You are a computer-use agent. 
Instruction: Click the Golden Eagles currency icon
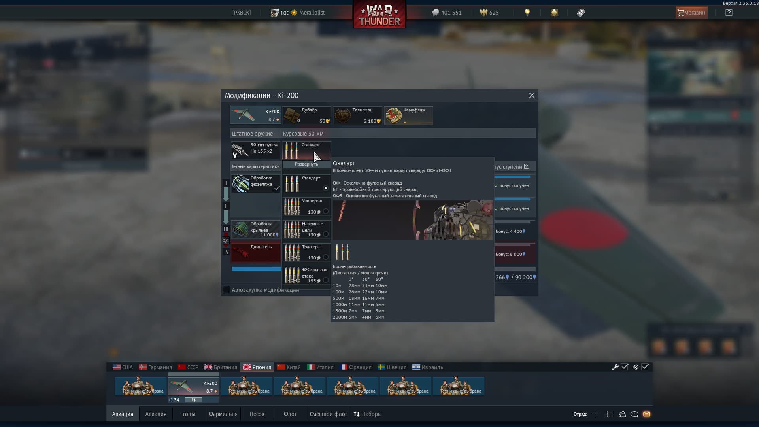(483, 13)
